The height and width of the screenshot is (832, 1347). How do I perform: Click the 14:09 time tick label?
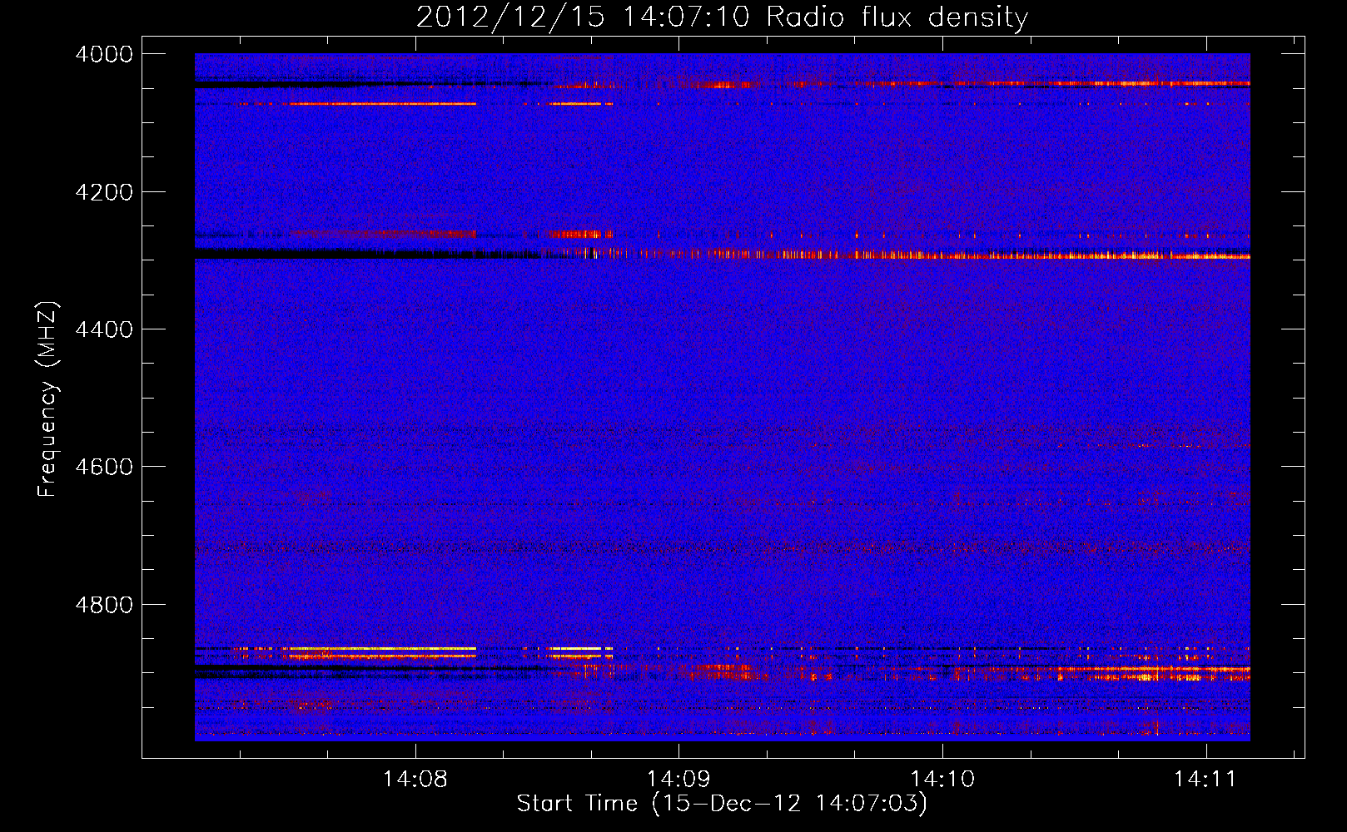[x=678, y=780]
